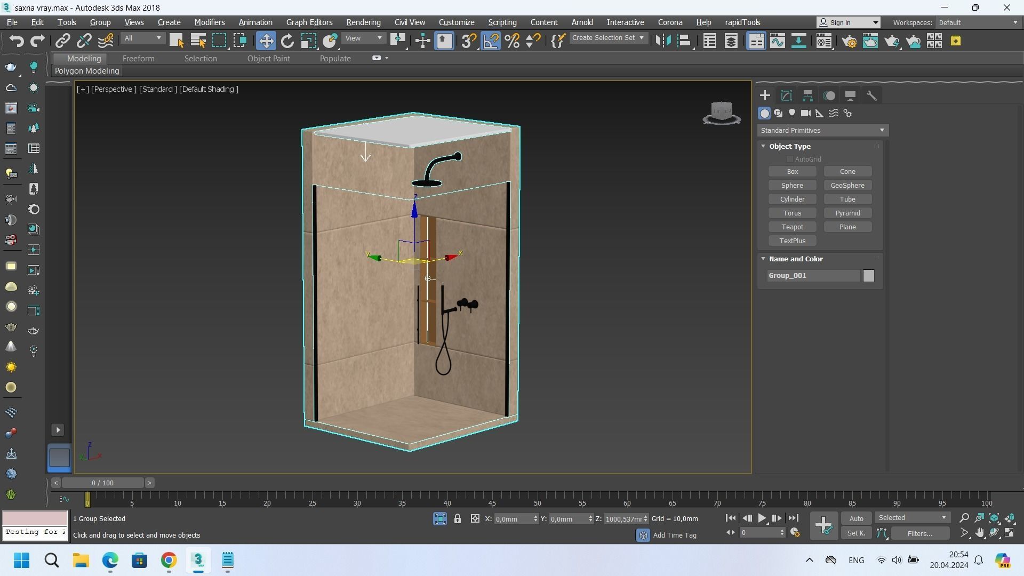Click the Group_001 object name field
Viewport: 1024px width, 576px height.
tap(813, 276)
